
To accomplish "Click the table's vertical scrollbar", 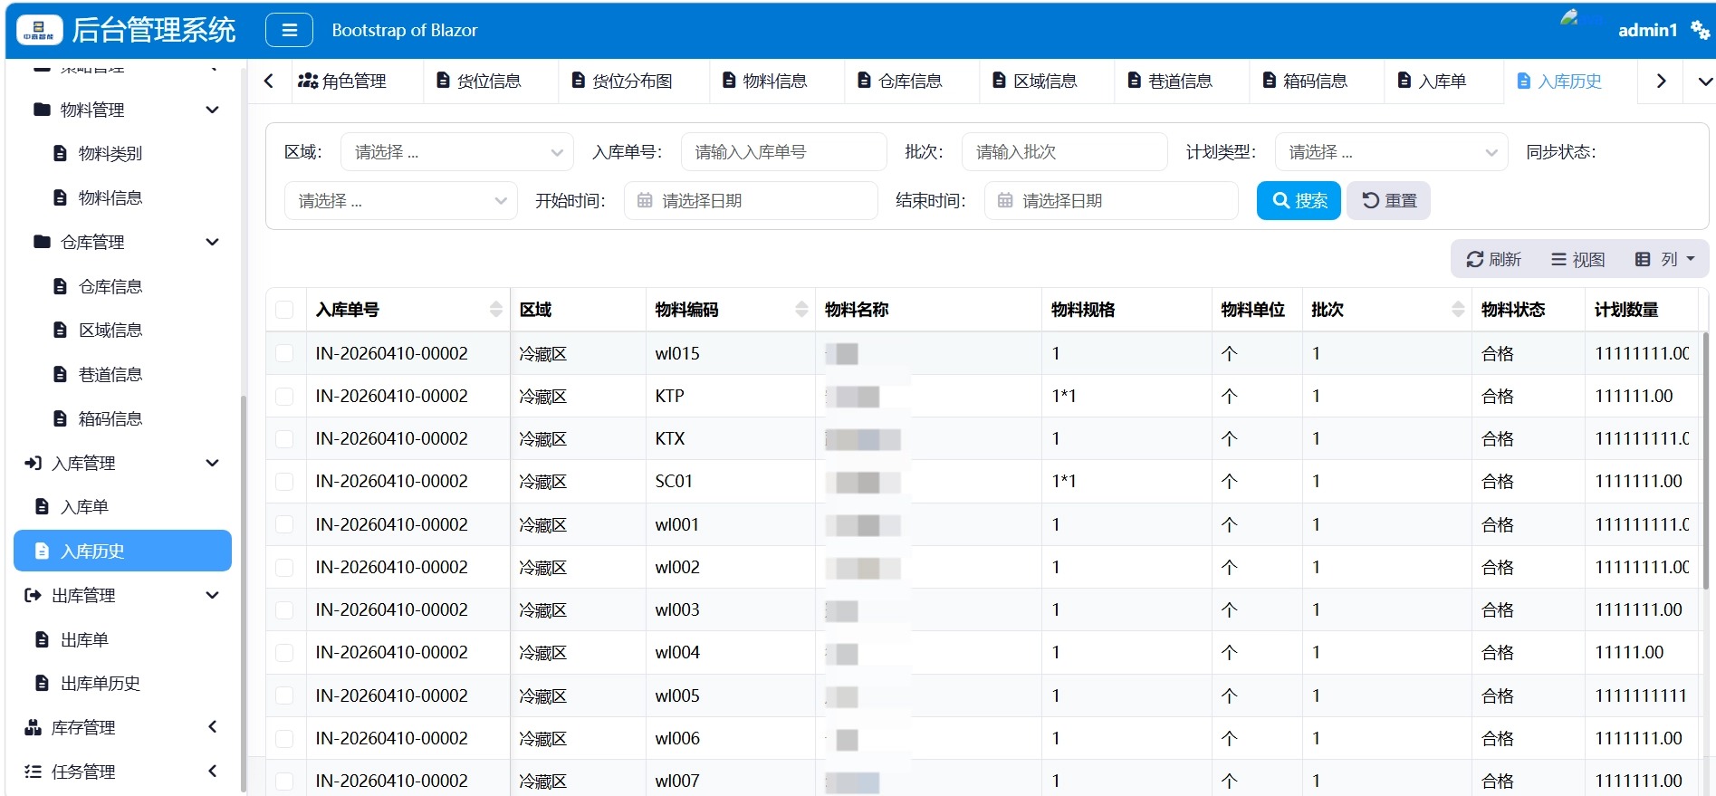I will click(x=1706, y=462).
